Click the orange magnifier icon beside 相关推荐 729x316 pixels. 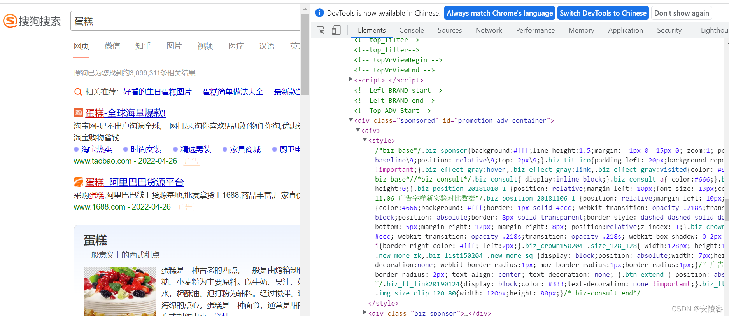tap(78, 92)
